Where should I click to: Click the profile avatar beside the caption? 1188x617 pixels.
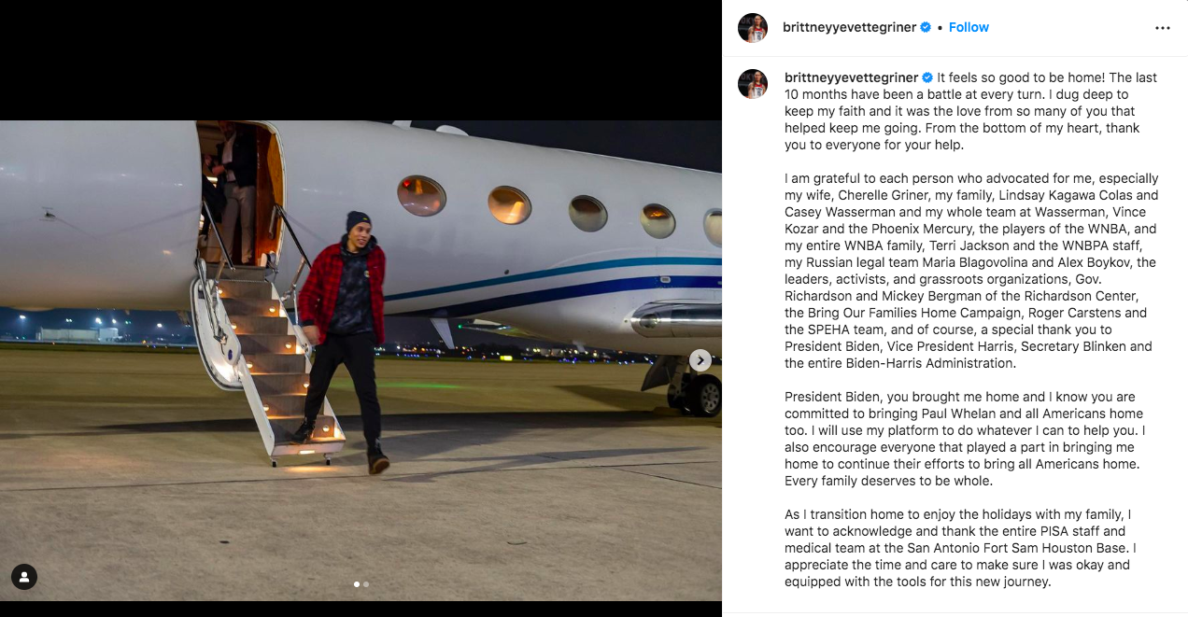click(x=753, y=84)
